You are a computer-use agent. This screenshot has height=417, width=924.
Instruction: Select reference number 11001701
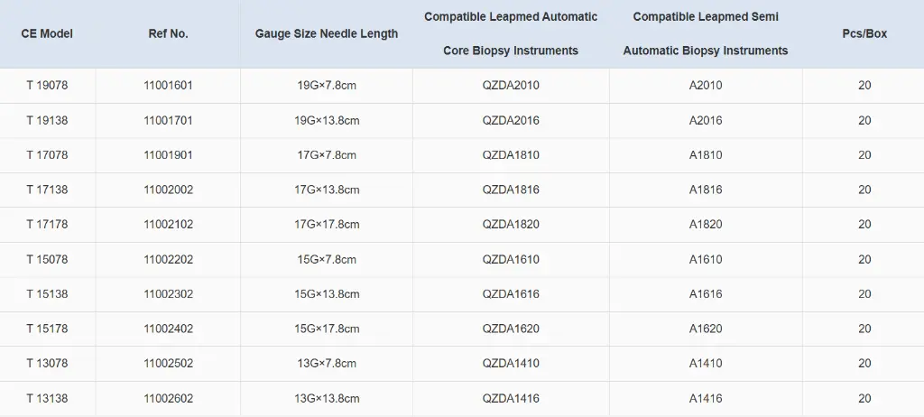(x=168, y=120)
